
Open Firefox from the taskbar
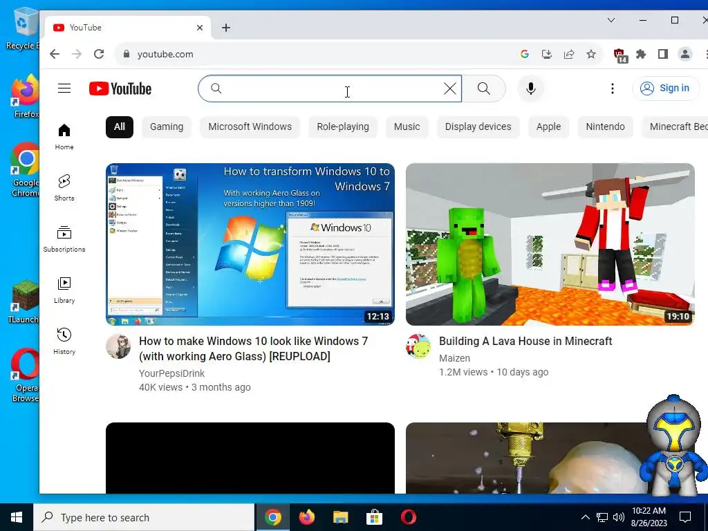coord(307,517)
